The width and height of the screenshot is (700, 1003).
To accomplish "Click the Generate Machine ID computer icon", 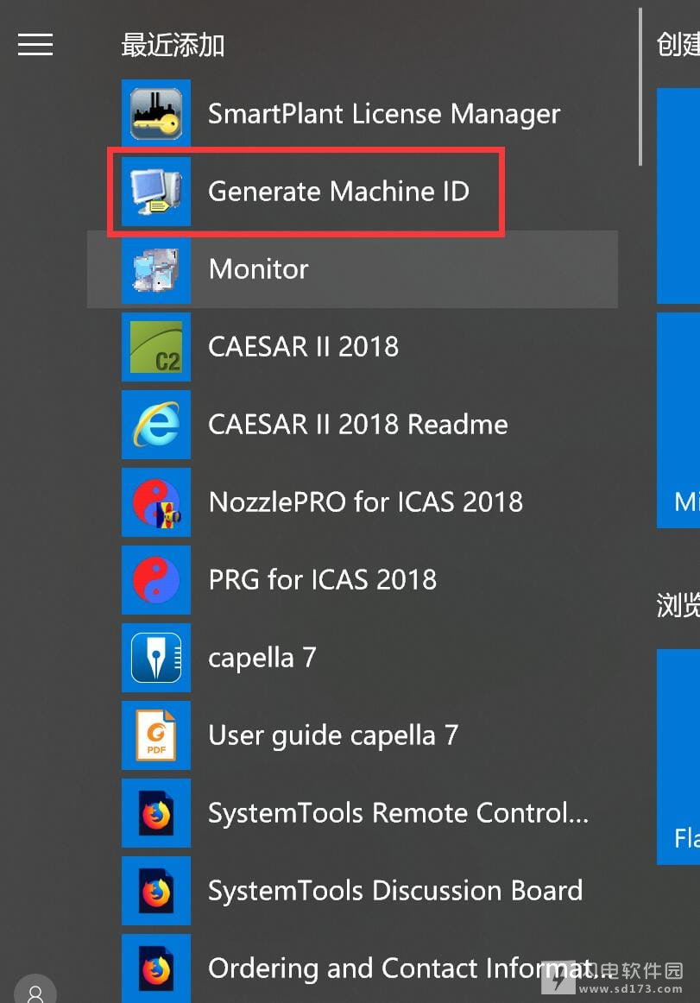I will [156, 192].
